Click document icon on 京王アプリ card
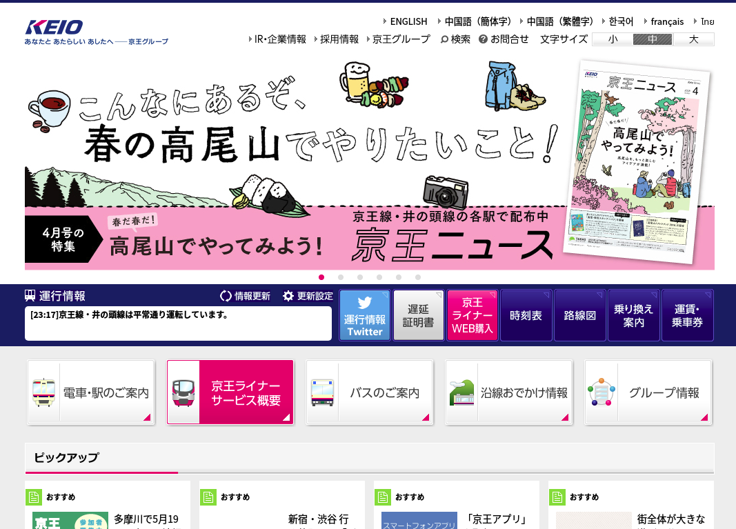This screenshot has height=529, width=736. (x=383, y=497)
